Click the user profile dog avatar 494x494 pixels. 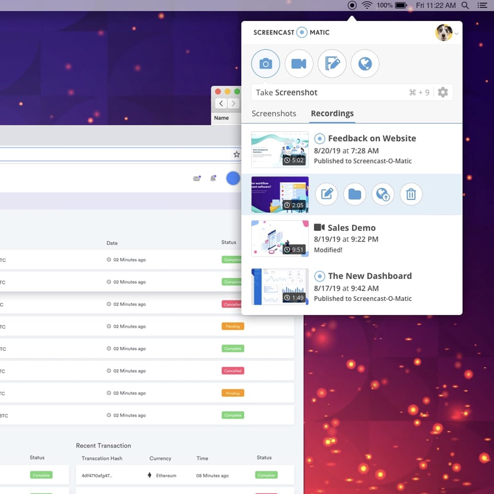(x=444, y=33)
